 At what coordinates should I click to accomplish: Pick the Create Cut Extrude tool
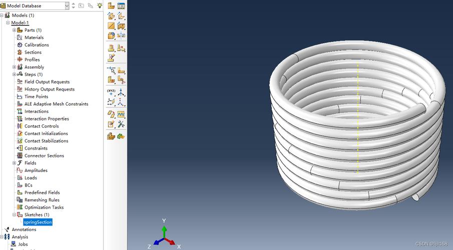click(121, 25)
